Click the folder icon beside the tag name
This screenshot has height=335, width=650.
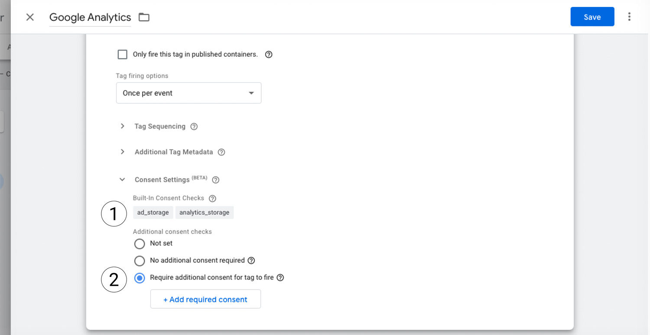coord(144,17)
